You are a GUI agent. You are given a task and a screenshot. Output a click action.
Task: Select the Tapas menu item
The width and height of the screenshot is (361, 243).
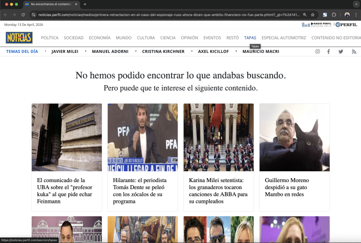click(250, 38)
